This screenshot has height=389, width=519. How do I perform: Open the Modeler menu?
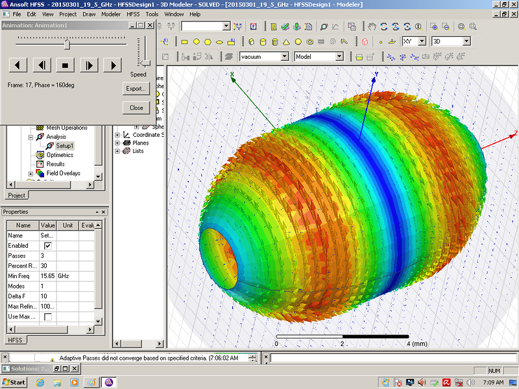[110, 14]
